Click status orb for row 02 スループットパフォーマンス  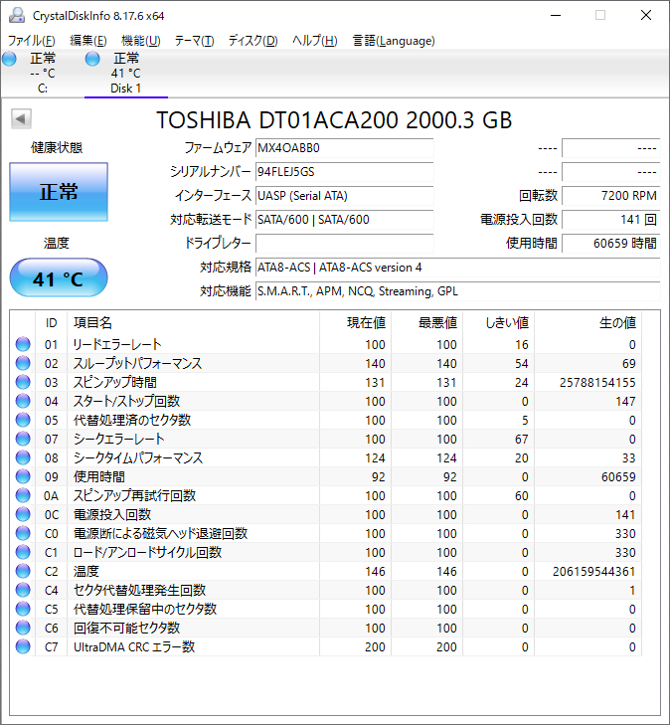click(23, 363)
